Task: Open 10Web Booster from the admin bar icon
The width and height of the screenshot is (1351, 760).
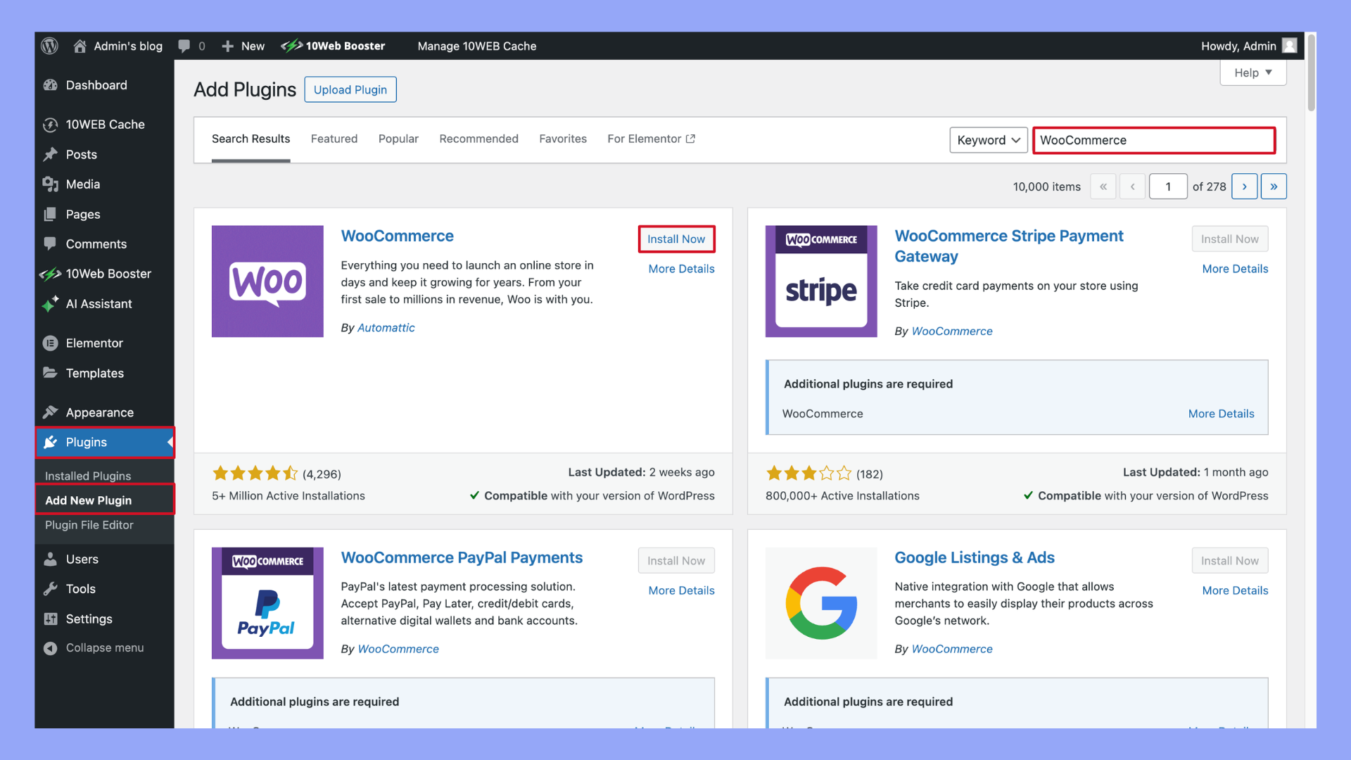Action: point(291,46)
